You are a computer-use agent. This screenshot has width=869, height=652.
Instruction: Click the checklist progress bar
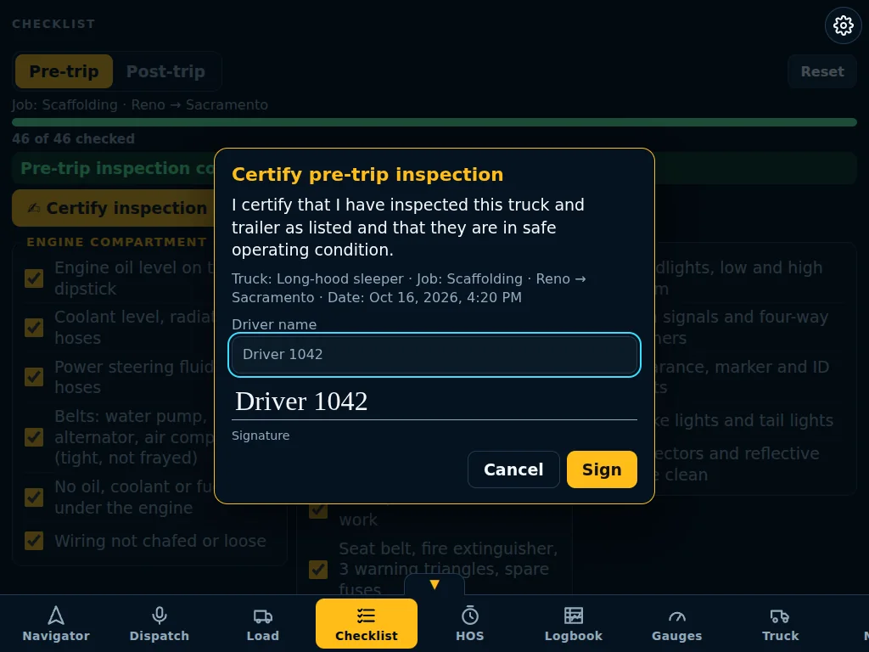[x=434, y=122]
